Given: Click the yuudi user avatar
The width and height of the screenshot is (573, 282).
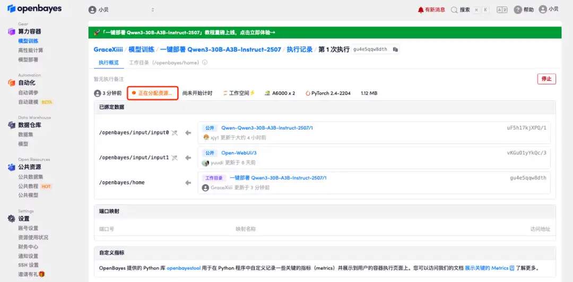Looking at the screenshot, I should [205, 163].
